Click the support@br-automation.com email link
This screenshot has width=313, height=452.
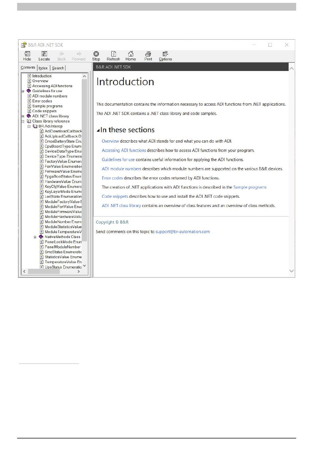point(183,231)
